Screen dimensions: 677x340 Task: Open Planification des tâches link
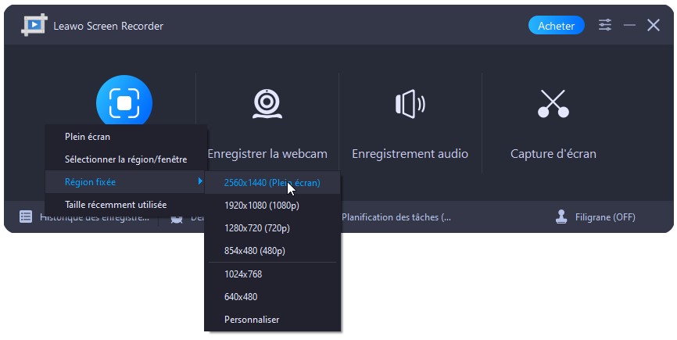click(x=396, y=217)
